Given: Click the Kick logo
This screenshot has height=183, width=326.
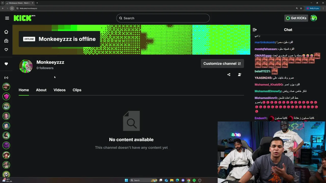Looking at the screenshot, I should [x=24, y=18].
